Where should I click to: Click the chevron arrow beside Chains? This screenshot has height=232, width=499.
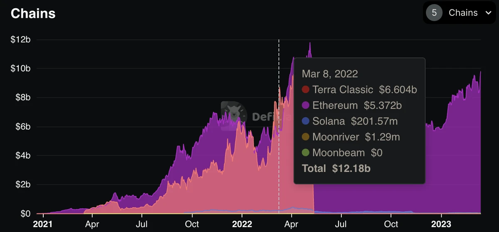(488, 13)
